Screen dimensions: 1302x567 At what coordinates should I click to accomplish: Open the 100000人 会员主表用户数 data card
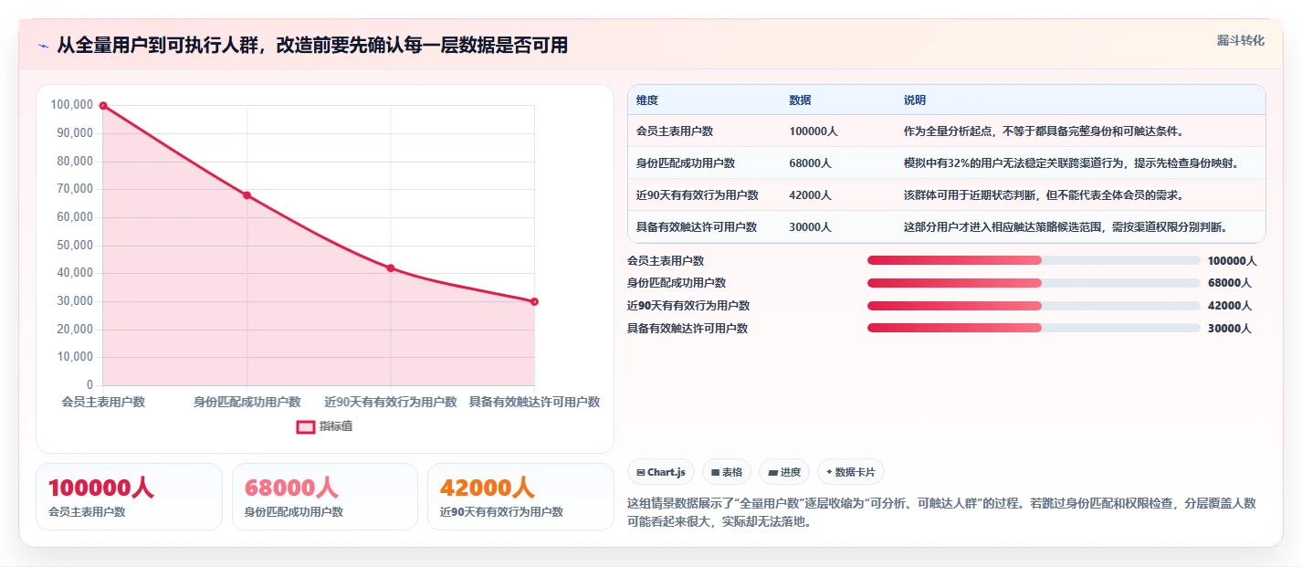tap(129, 497)
